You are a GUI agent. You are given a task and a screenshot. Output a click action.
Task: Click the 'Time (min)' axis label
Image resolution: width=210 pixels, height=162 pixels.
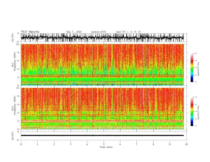coord(106,147)
